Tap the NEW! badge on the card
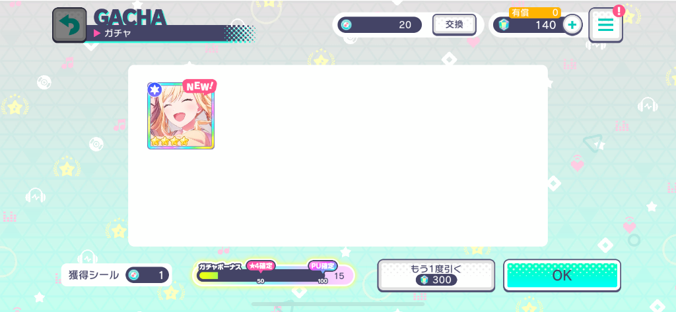The image size is (676, 312). click(x=199, y=86)
